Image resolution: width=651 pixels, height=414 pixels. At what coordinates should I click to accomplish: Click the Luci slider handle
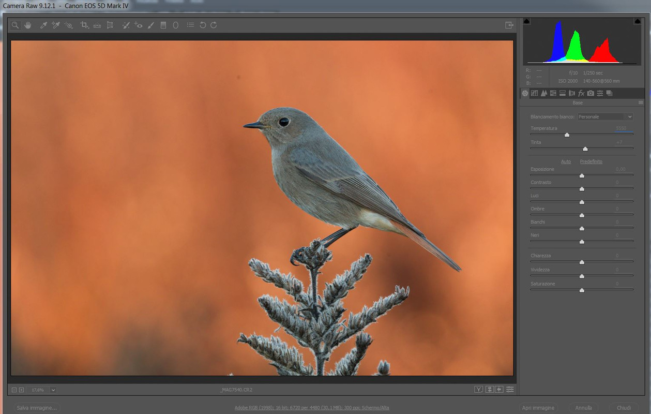582,202
